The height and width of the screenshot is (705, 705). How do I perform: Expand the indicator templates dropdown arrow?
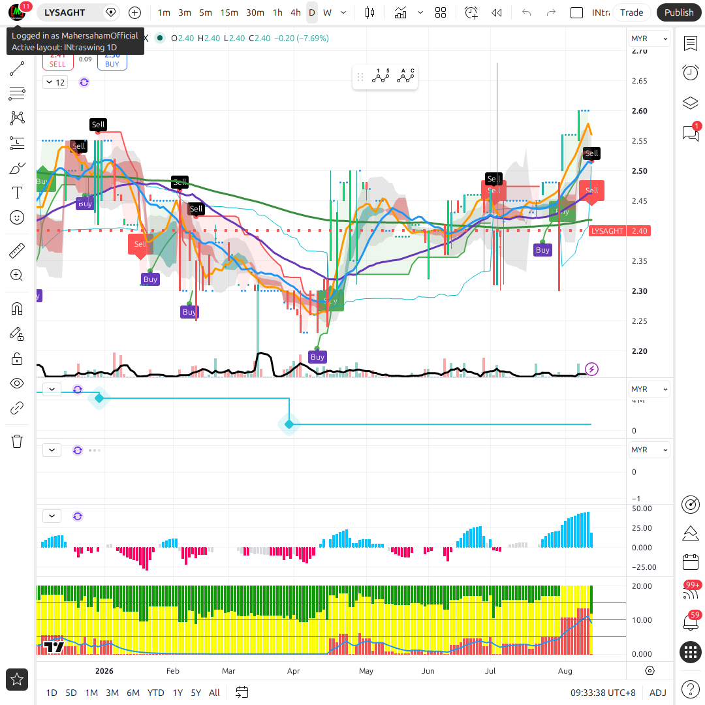tap(420, 12)
